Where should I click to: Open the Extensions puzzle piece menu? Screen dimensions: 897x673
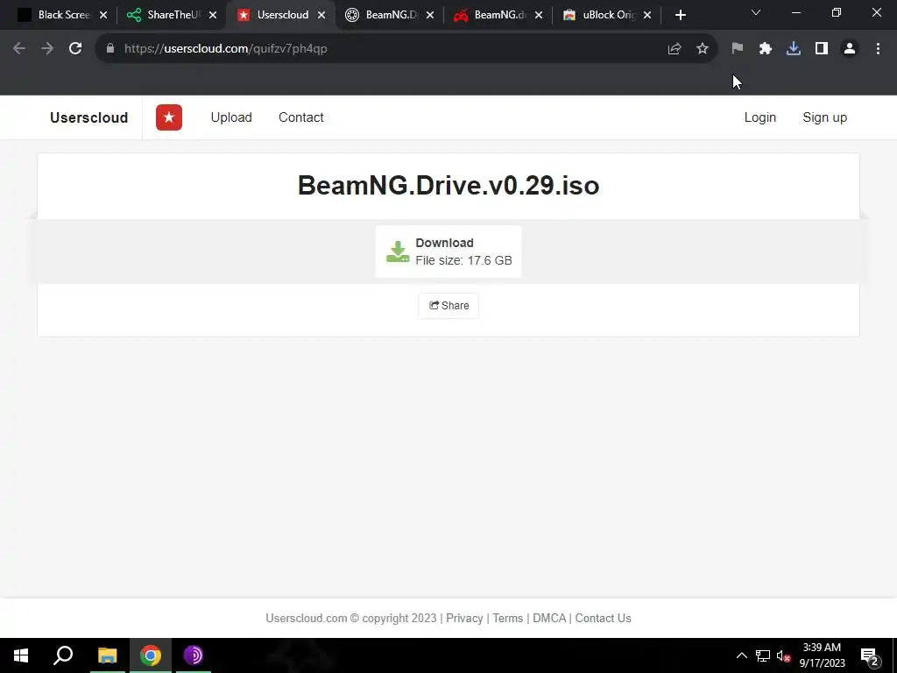766,49
